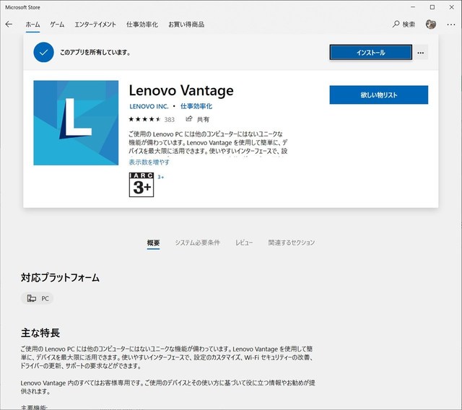The width and height of the screenshot is (462, 410).
Task: Select the 概要 section tab
Action: pos(153,243)
